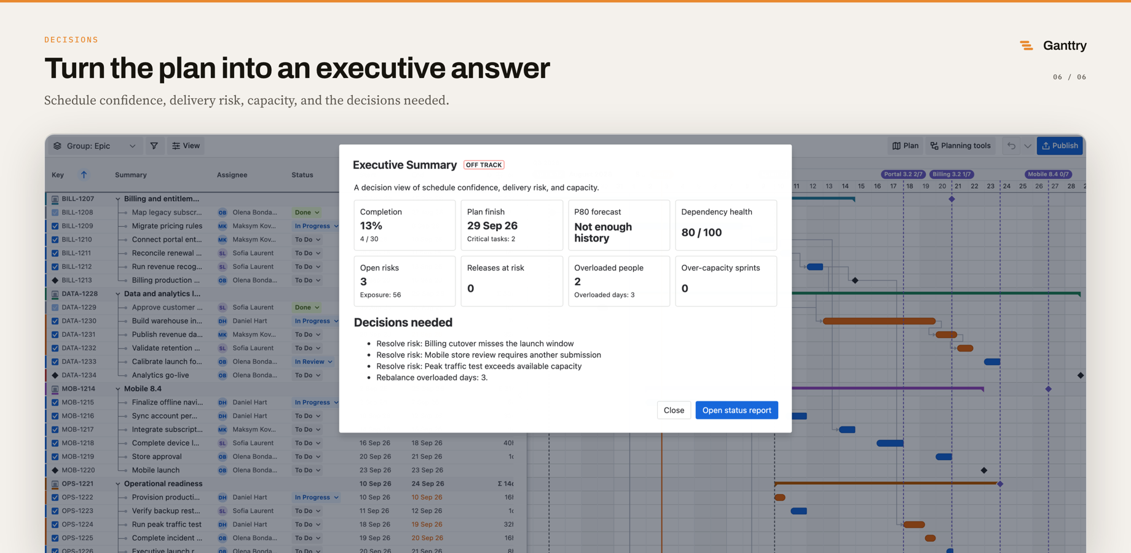This screenshot has width=1131, height=553.
Task: Open Done status dropdown for BILL-1208
Action: pyautogui.click(x=307, y=213)
